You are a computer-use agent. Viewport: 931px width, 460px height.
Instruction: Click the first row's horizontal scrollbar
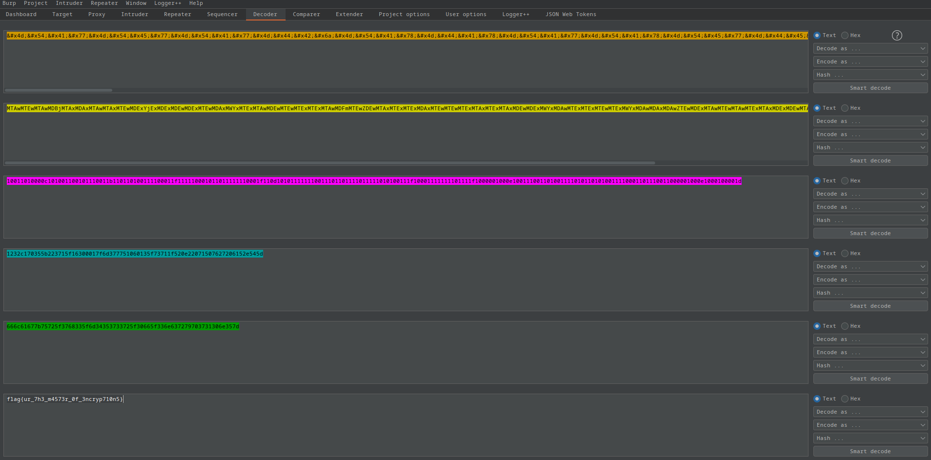pos(59,90)
